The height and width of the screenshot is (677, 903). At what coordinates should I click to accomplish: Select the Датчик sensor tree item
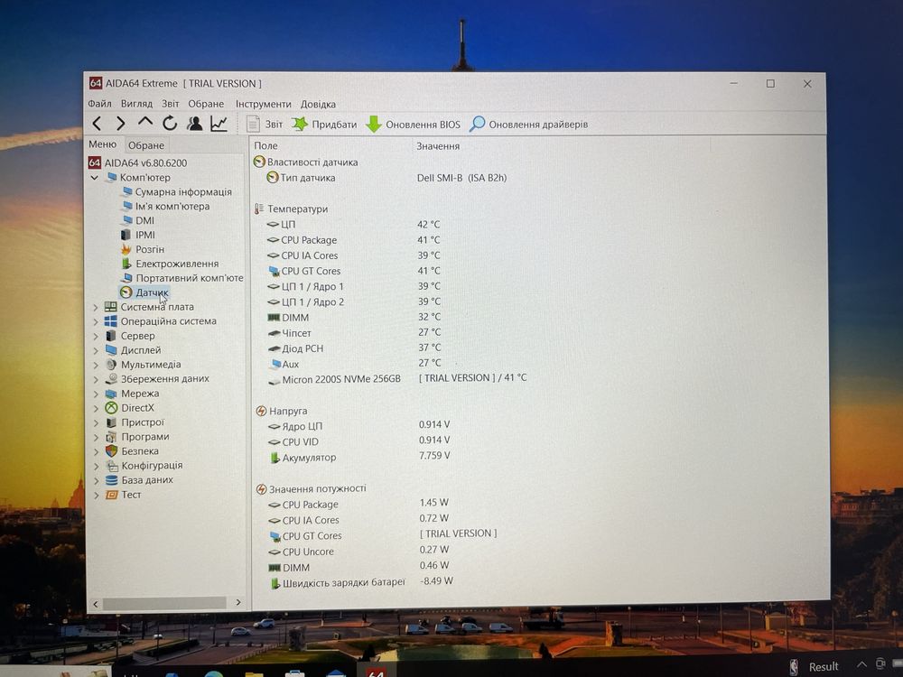click(144, 292)
